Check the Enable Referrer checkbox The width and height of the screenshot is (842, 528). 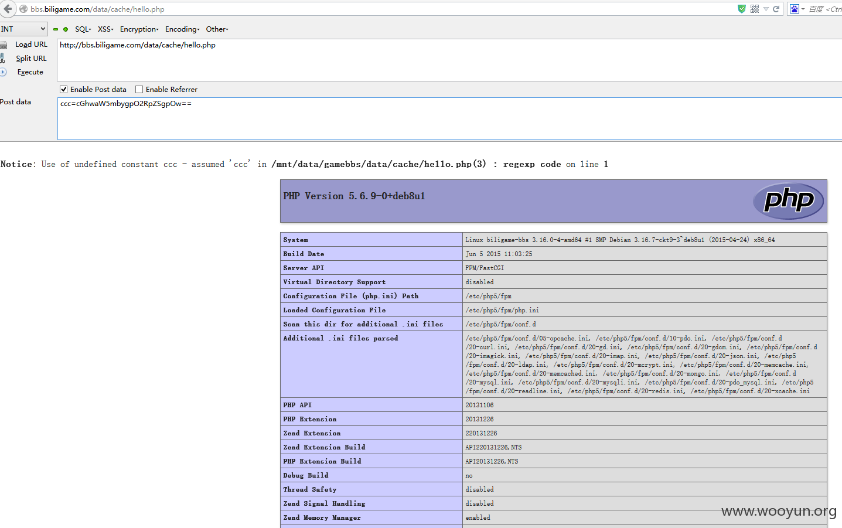pos(139,90)
